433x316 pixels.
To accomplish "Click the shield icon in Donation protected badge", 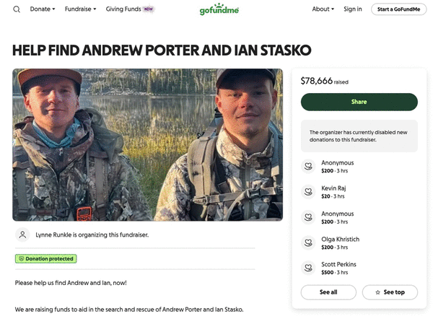I will coord(21,259).
